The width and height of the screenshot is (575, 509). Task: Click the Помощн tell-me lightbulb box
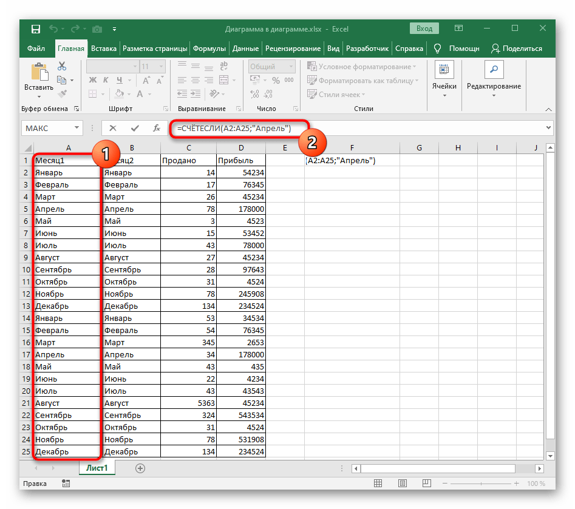(x=457, y=49)
